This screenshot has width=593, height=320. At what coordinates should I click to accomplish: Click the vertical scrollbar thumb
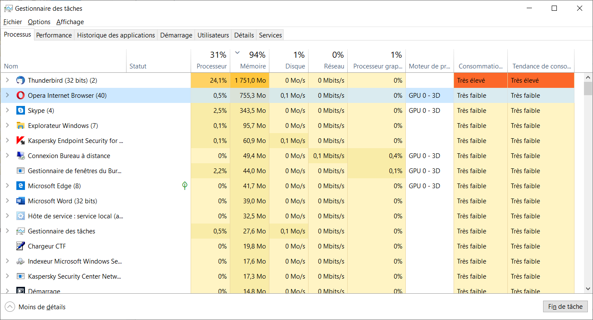click(588, 88)
